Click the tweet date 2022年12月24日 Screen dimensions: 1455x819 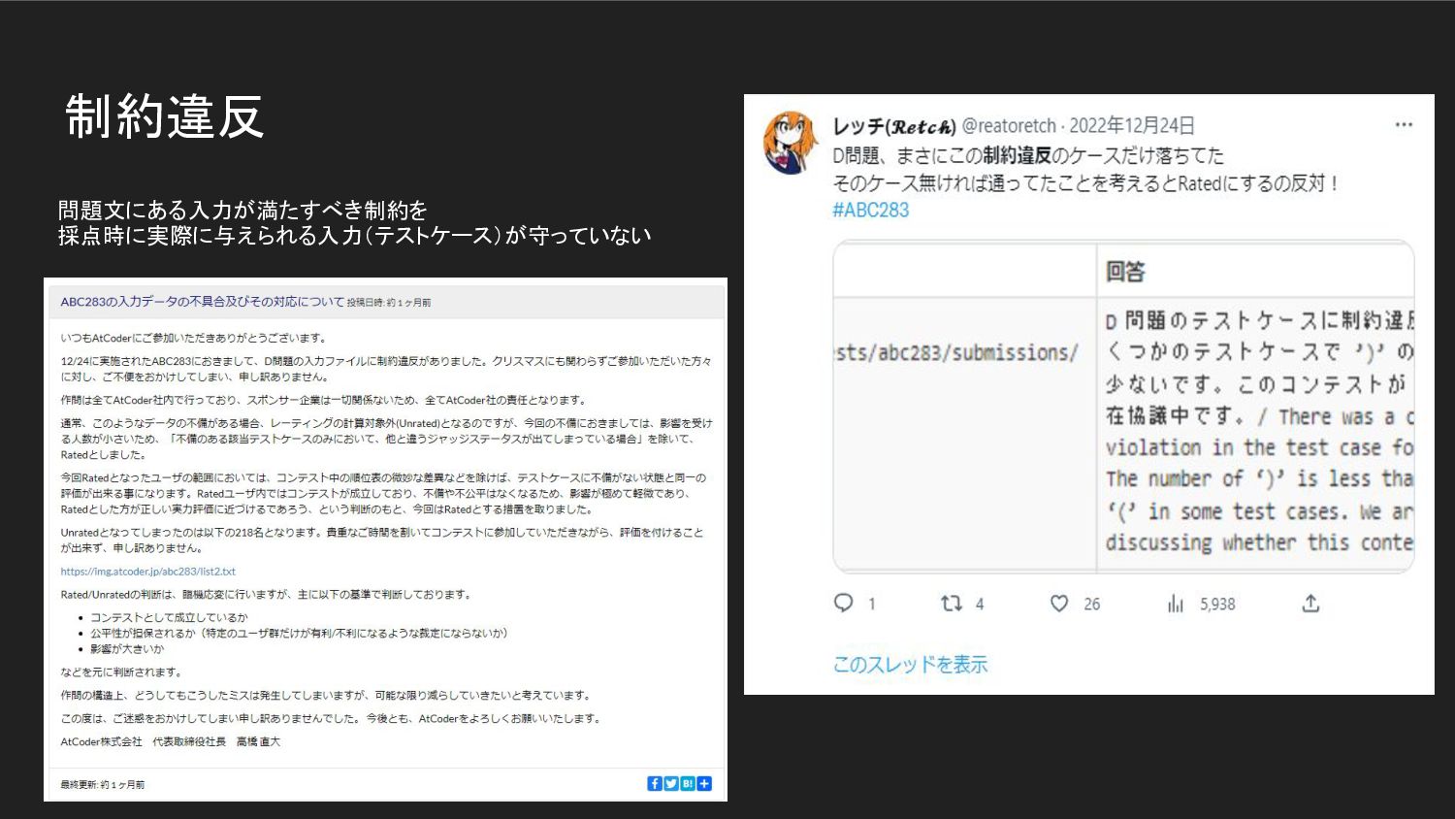point(1132,126)
